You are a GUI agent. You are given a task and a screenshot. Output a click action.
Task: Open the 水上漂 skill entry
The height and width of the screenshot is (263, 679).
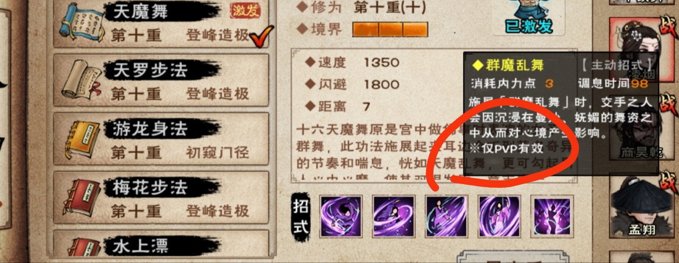[161, 247]
